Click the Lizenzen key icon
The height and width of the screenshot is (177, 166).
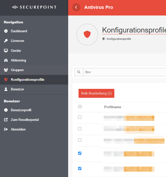(6, 41)
